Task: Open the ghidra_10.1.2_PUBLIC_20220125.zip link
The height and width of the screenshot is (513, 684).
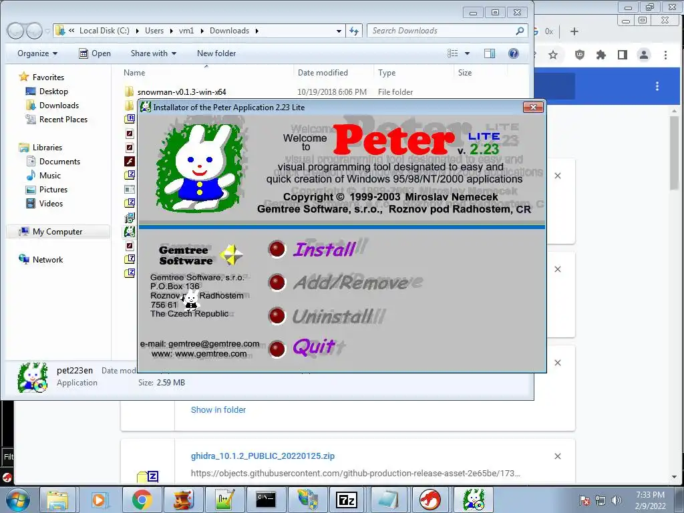Action: click(263, 456)
